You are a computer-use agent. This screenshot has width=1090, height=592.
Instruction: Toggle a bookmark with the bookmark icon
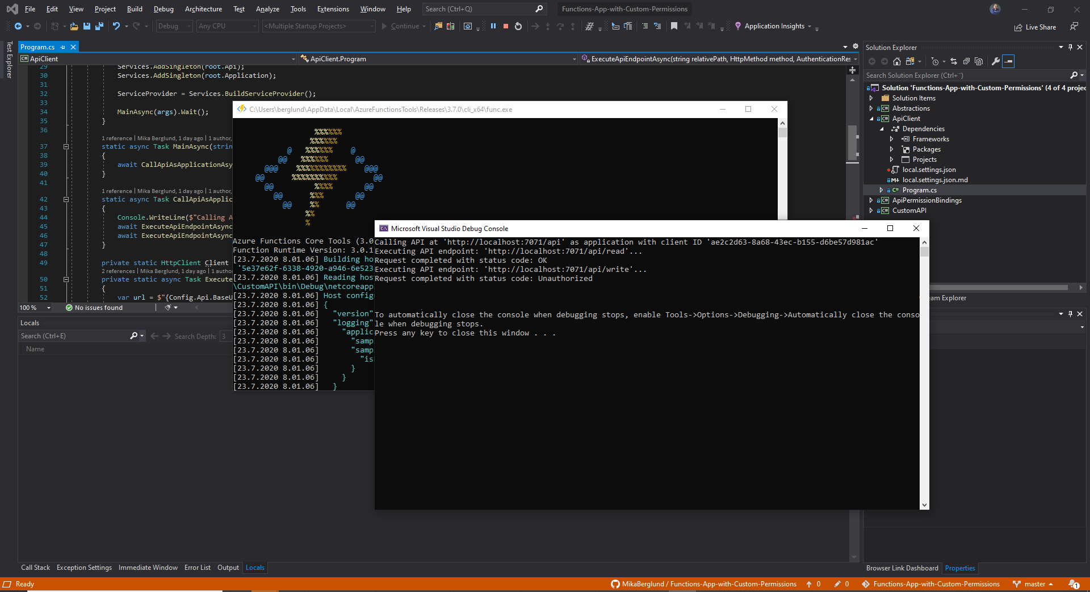click(x=674, y=26)
